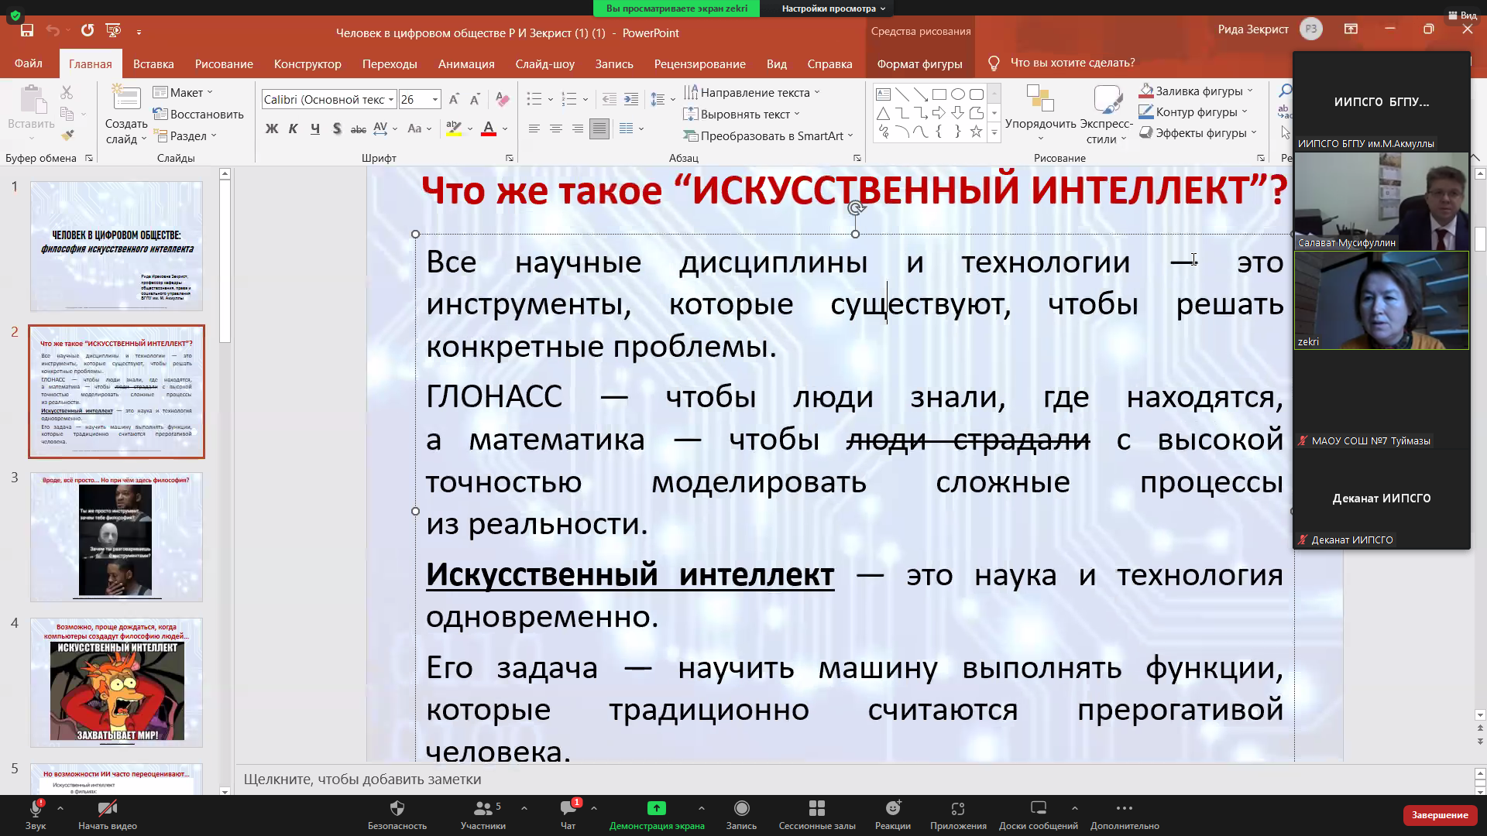Click the red font color swatch
Viewport: 1487px width, 836px height.
[489, 128]
